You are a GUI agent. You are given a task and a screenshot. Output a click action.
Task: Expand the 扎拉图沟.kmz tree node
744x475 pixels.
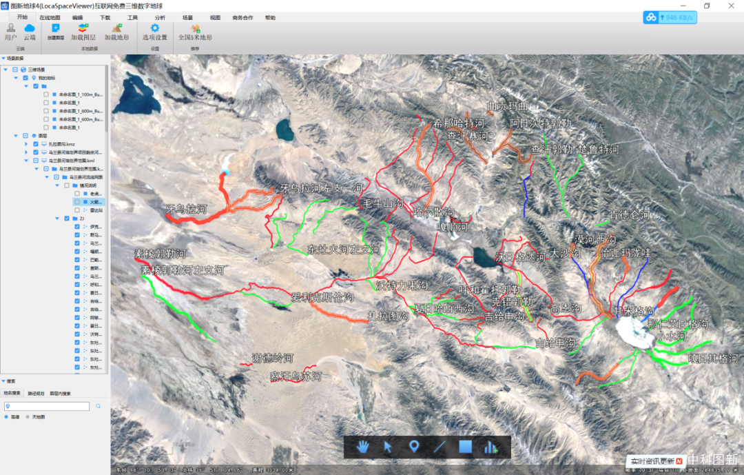pyautogui.click(x=26, y=143)
